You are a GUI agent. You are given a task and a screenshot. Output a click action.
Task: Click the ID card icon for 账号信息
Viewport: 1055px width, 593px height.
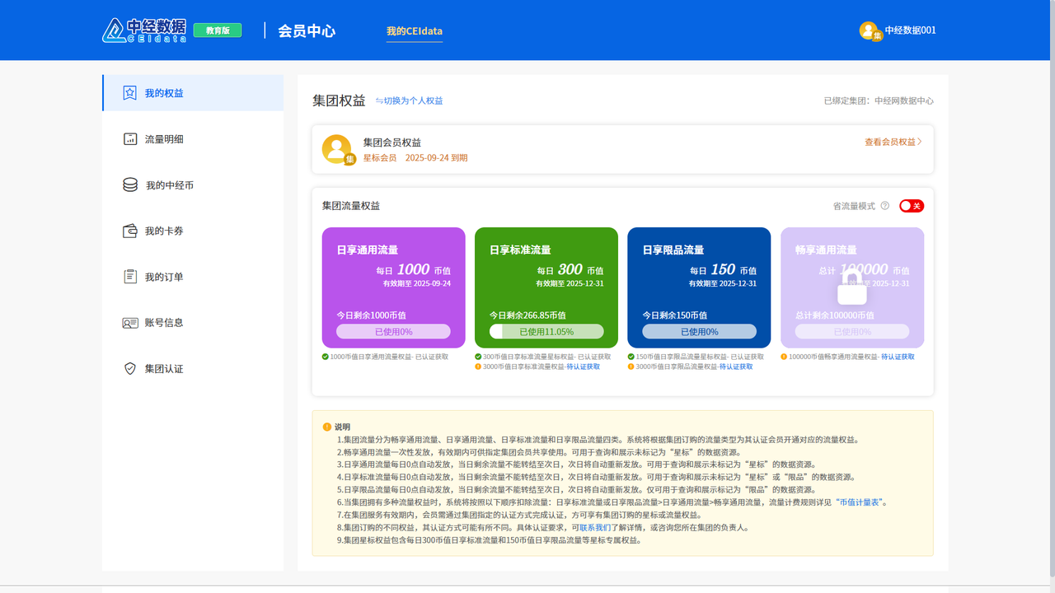click(129, 323)
